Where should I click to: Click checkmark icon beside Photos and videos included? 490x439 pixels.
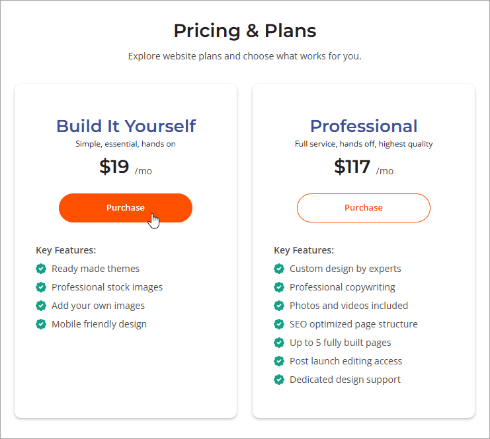(x=279, y=306)
